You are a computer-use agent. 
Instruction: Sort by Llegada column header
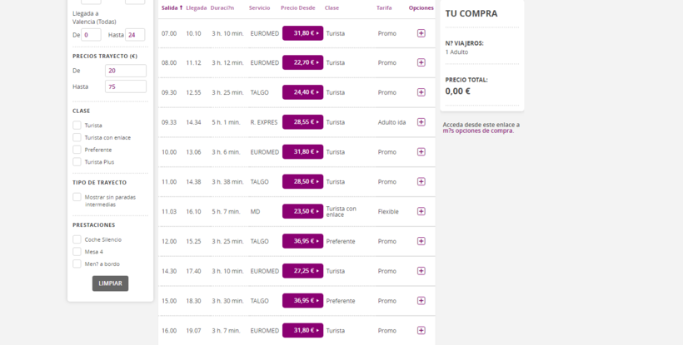tap(197, 7)
